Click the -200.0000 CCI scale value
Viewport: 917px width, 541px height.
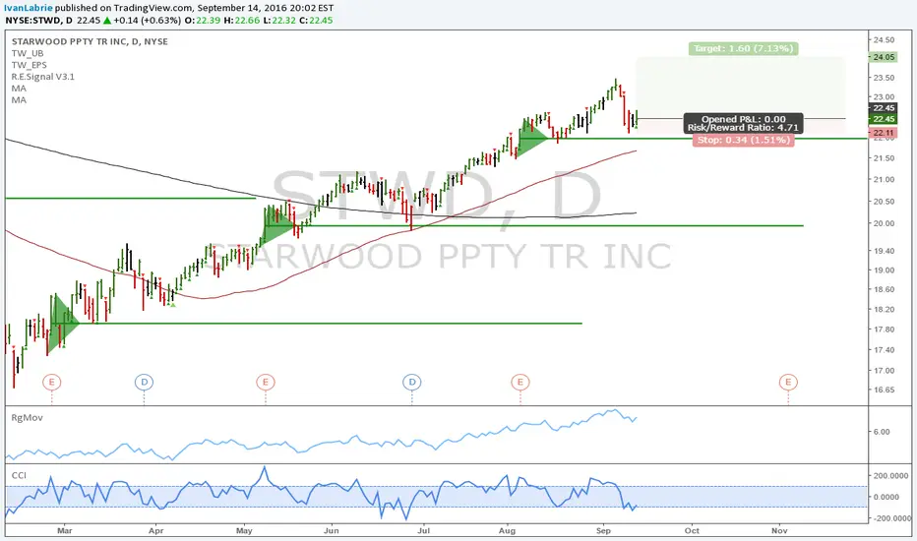point(890,518)
